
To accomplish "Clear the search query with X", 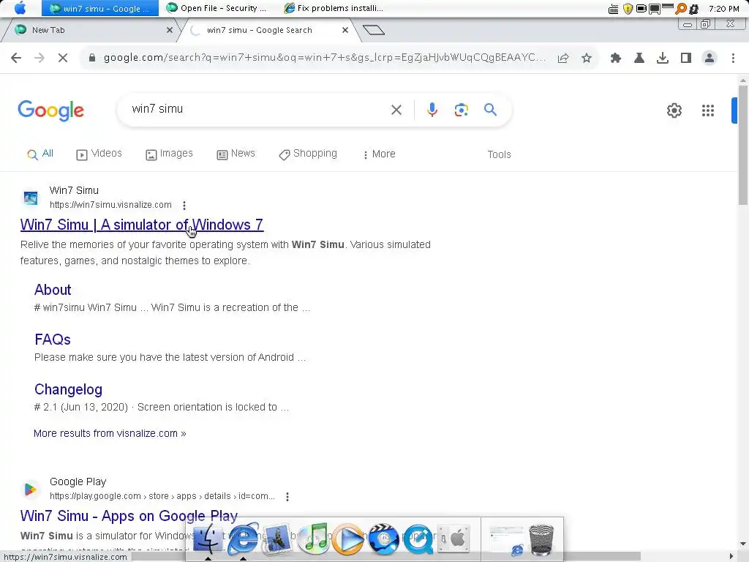I will [x=396, y=110].
